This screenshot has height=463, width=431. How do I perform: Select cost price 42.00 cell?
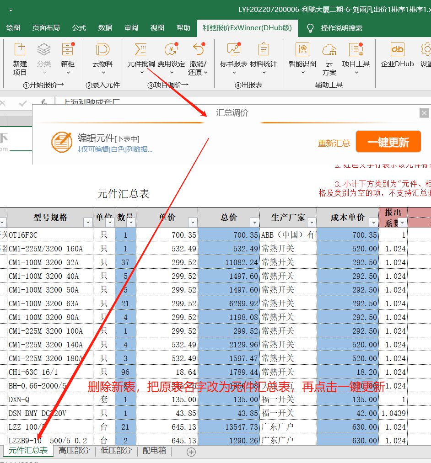point(348,413)
